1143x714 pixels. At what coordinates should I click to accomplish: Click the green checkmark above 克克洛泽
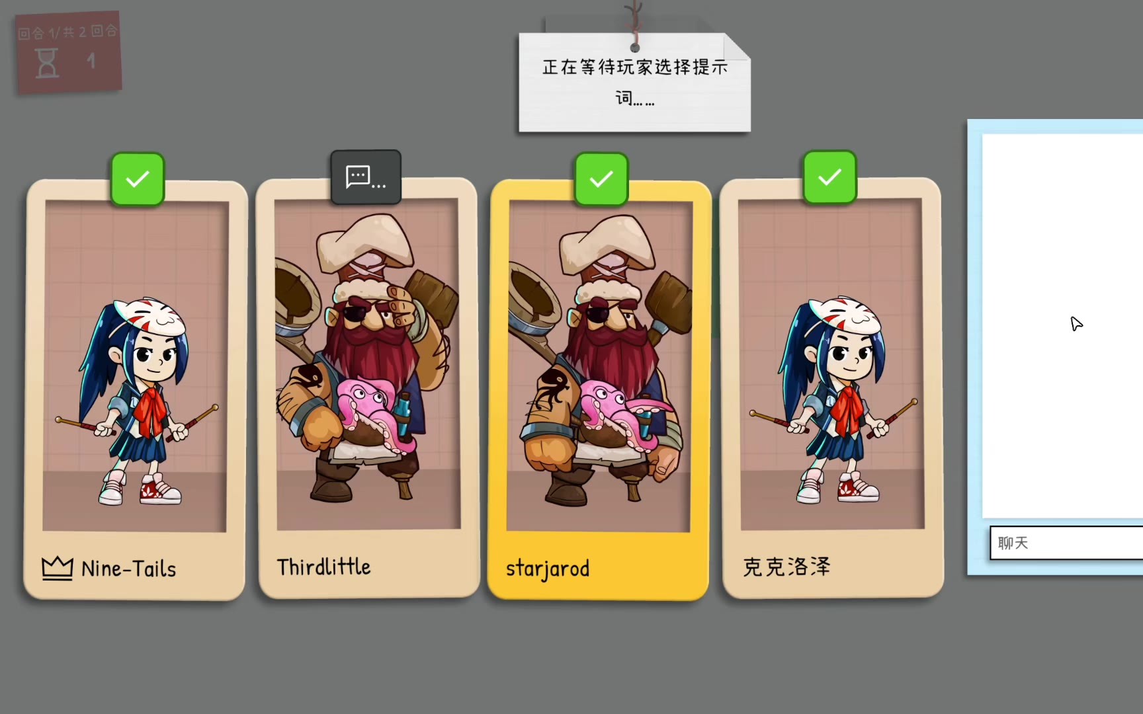pyautogui.click(x=830, y=177)
